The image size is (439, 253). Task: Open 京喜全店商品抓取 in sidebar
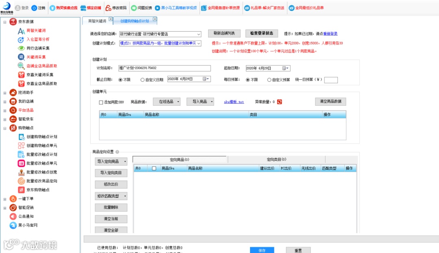tap(42, 83)
